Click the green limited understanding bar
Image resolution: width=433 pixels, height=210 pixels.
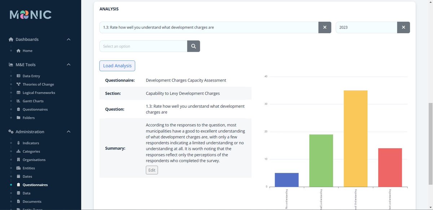click(x=321, y=161)
